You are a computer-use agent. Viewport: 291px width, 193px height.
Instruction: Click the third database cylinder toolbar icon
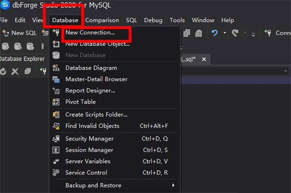pos(30,46)
